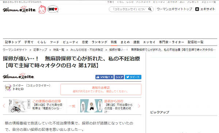This screenshot has height=133, width=219.
Task: Open エキサイト link in header
Action: [208, 9]
